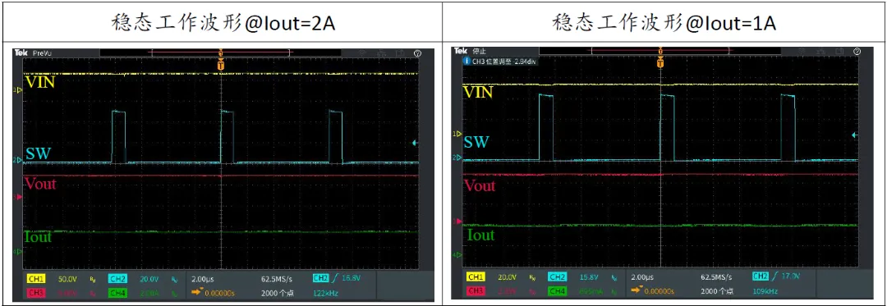Select channel 1 ground marker on Iout=1A scope

tap(458, 134)
